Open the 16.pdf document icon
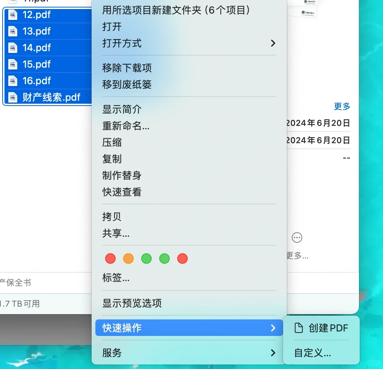The width and height of the screenshot is (383, 369). [14, 81]
